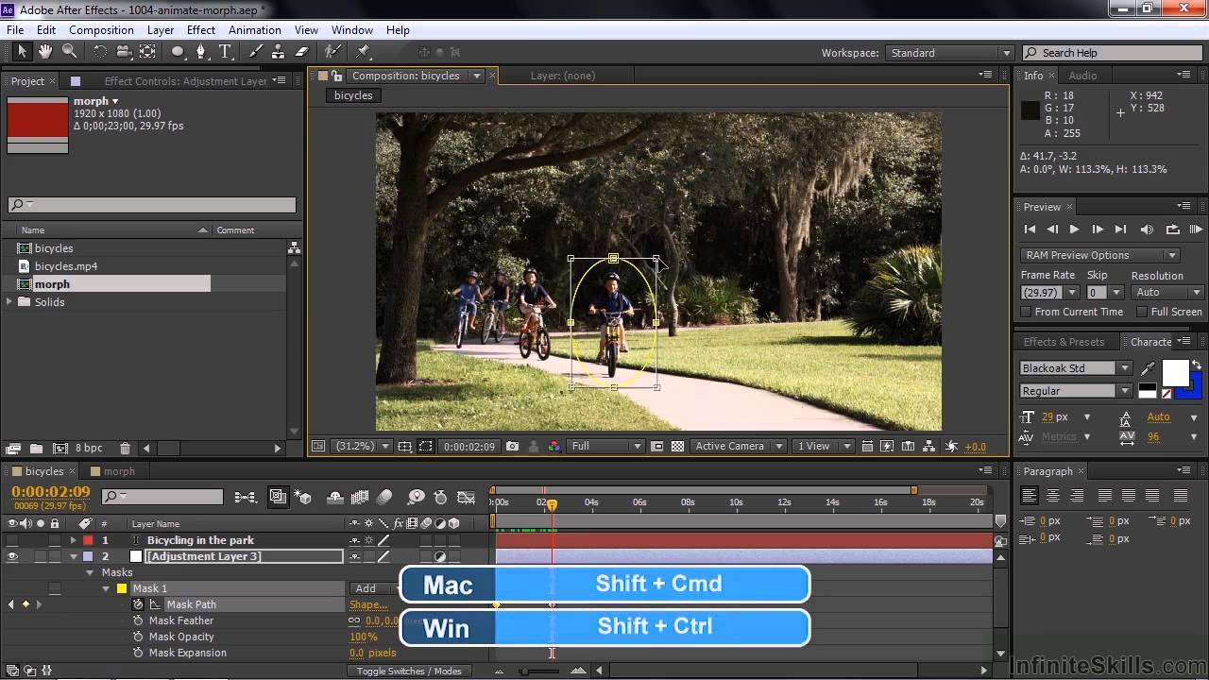This screenshot has width=1209, height=680.
Task: Click yellow Mask 1 color swatch
Action: click(121, 588)
